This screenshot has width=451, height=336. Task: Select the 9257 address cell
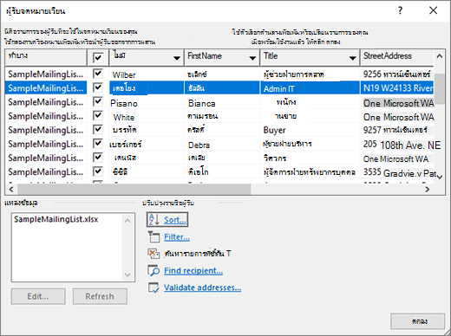397,130
